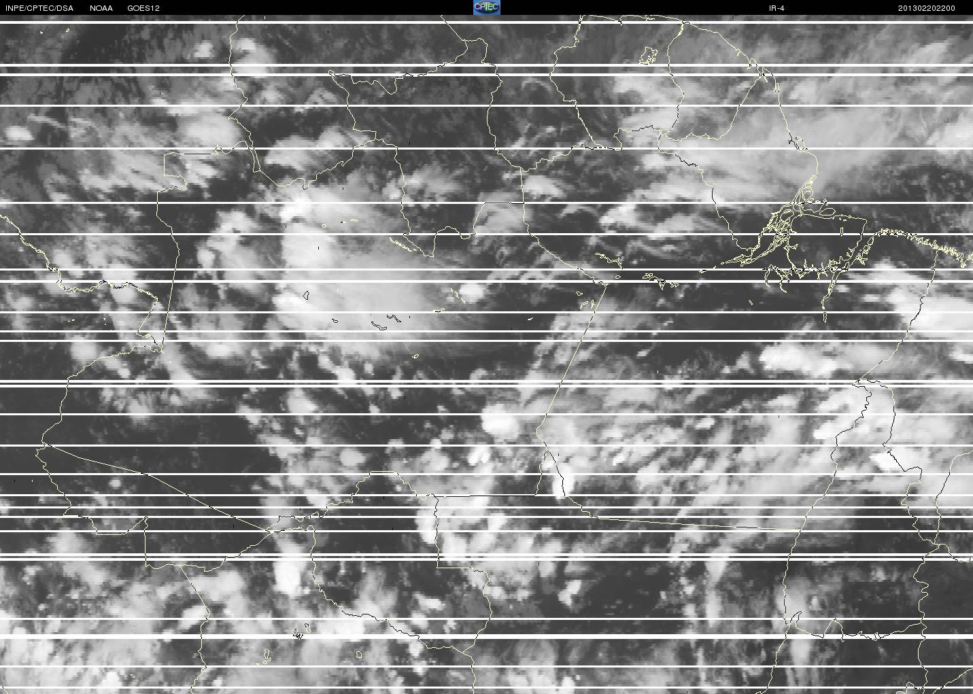Viewport: 973px width, 694px height.
Task: Click the CPTEC logo in header
Action: point(487,7)
